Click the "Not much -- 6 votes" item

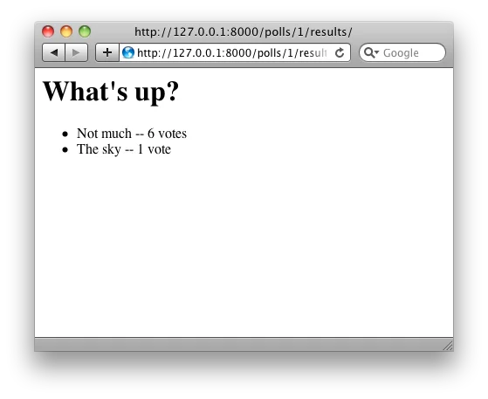pos(132,134)
